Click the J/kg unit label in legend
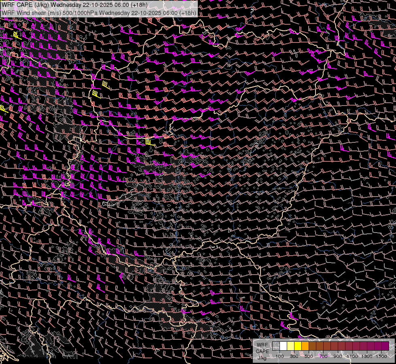 click(262, 358)
